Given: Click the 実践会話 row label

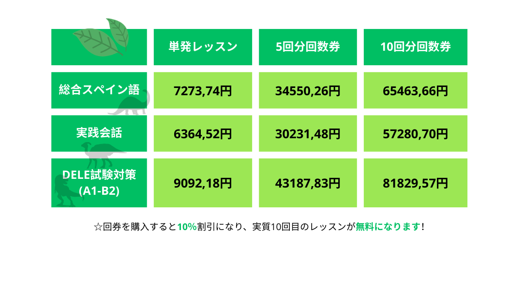Looking at the screenshot, I should click(99, 132).
